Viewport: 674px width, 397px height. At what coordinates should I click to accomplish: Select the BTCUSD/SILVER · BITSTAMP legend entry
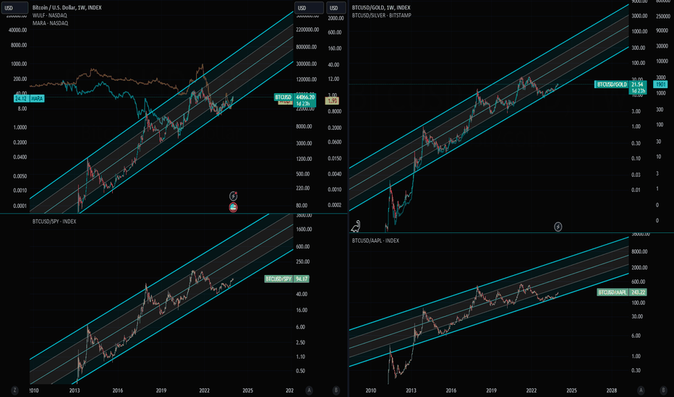click(382, 15)
